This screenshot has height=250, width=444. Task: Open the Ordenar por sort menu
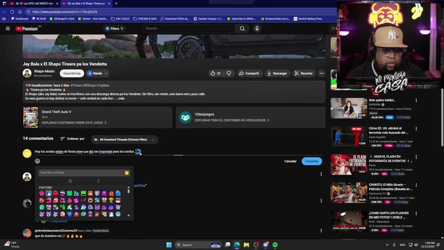tap(72, 139)
